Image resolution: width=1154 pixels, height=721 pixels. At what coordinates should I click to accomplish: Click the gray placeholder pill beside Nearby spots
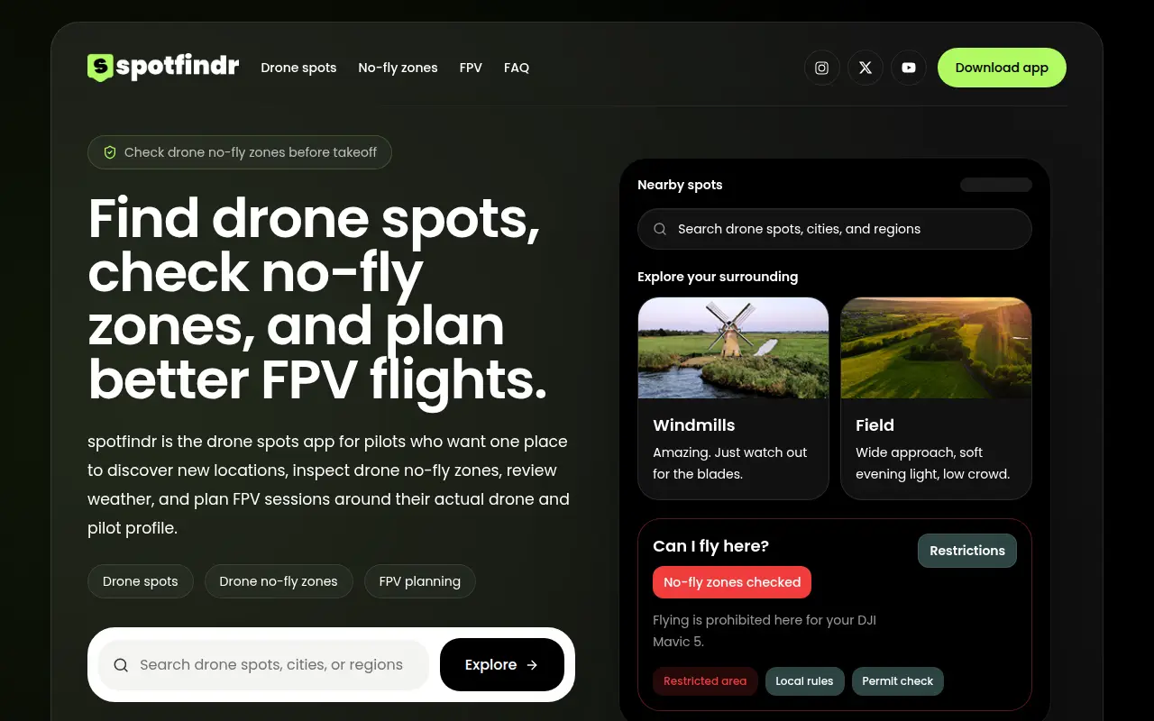point(996,185)
